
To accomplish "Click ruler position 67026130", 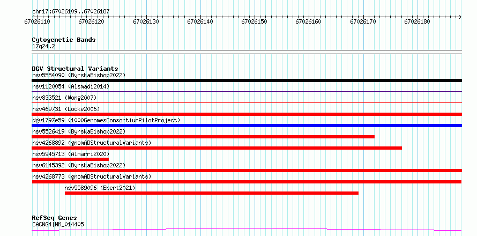I will pyautogui.click(x=146, y=21).
